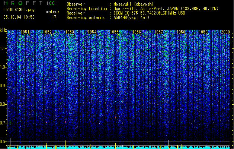Click the date stamp 05.10.04 19:50
The height and width of the screenshot is (149, 234).
pyautogui.click(x=19, y=17)
